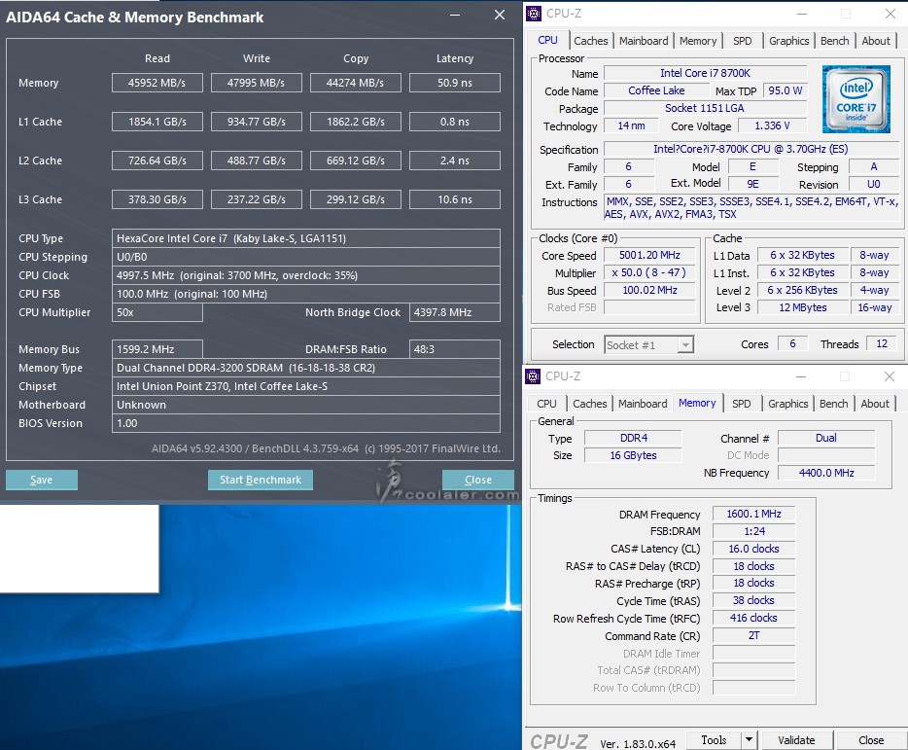Click the CPU Multiplier value 50x
This screenshot has height=750, width=908.
tap(157, 312)
